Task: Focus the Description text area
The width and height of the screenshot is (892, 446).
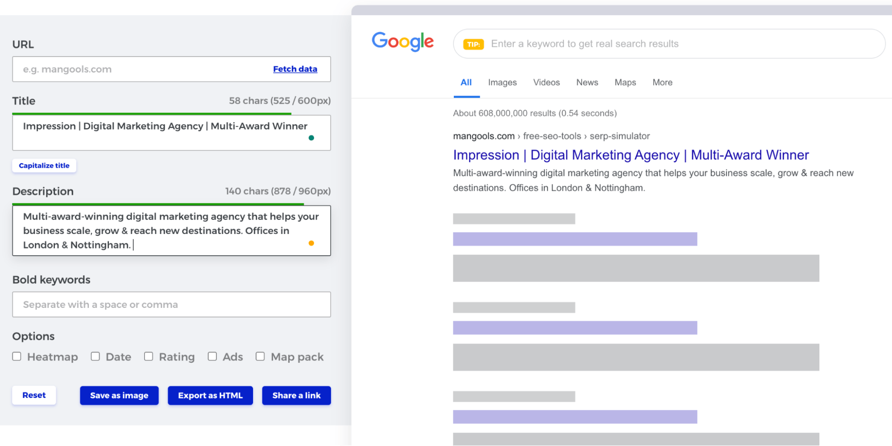Action: coord(171,230)
